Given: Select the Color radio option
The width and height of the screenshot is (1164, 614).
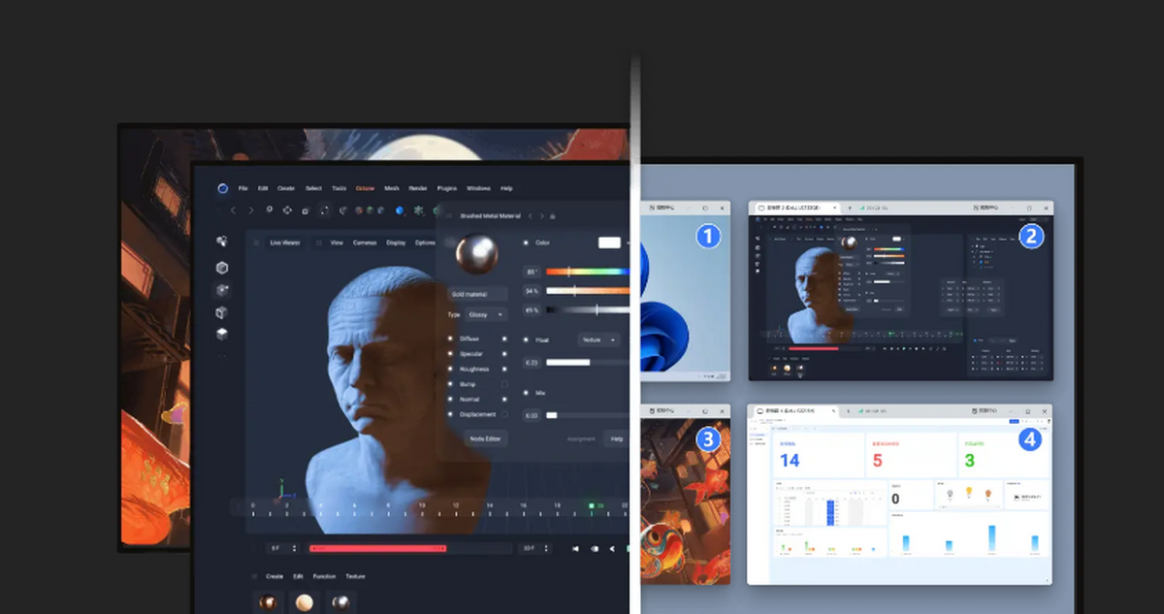Looking at the screenshot, I should pyautogui.click(x=526, y=242).
